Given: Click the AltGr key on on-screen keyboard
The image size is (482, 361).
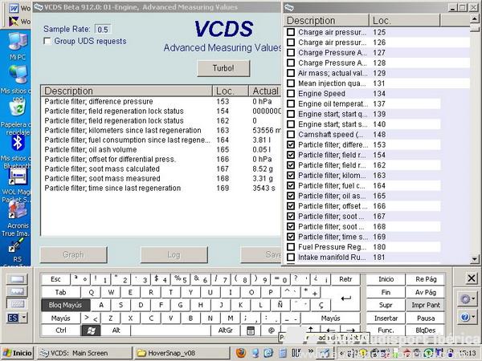Looking at the screenshot, I should [226, 331].
